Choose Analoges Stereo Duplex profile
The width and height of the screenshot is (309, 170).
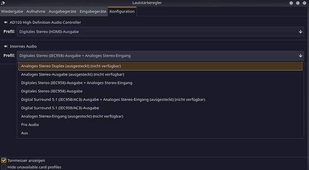click(160, 66)
